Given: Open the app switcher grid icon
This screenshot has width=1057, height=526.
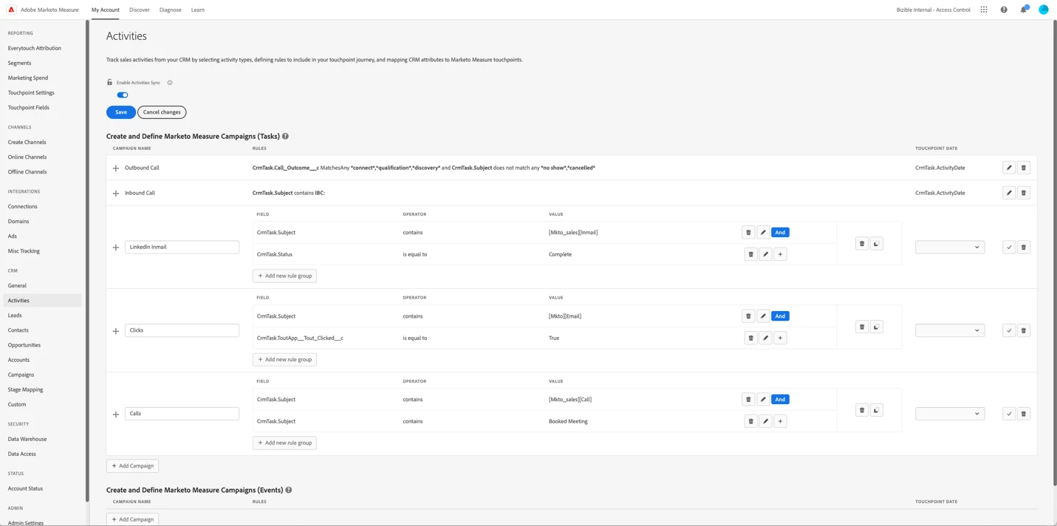Looking at the screenshot, I should coord(984,10).
